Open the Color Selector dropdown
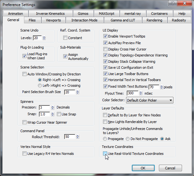194x176 pixels. click(149, 100)
